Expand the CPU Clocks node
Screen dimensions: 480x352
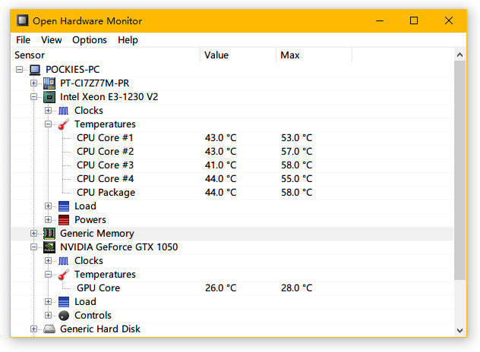(x=48, y=111)
